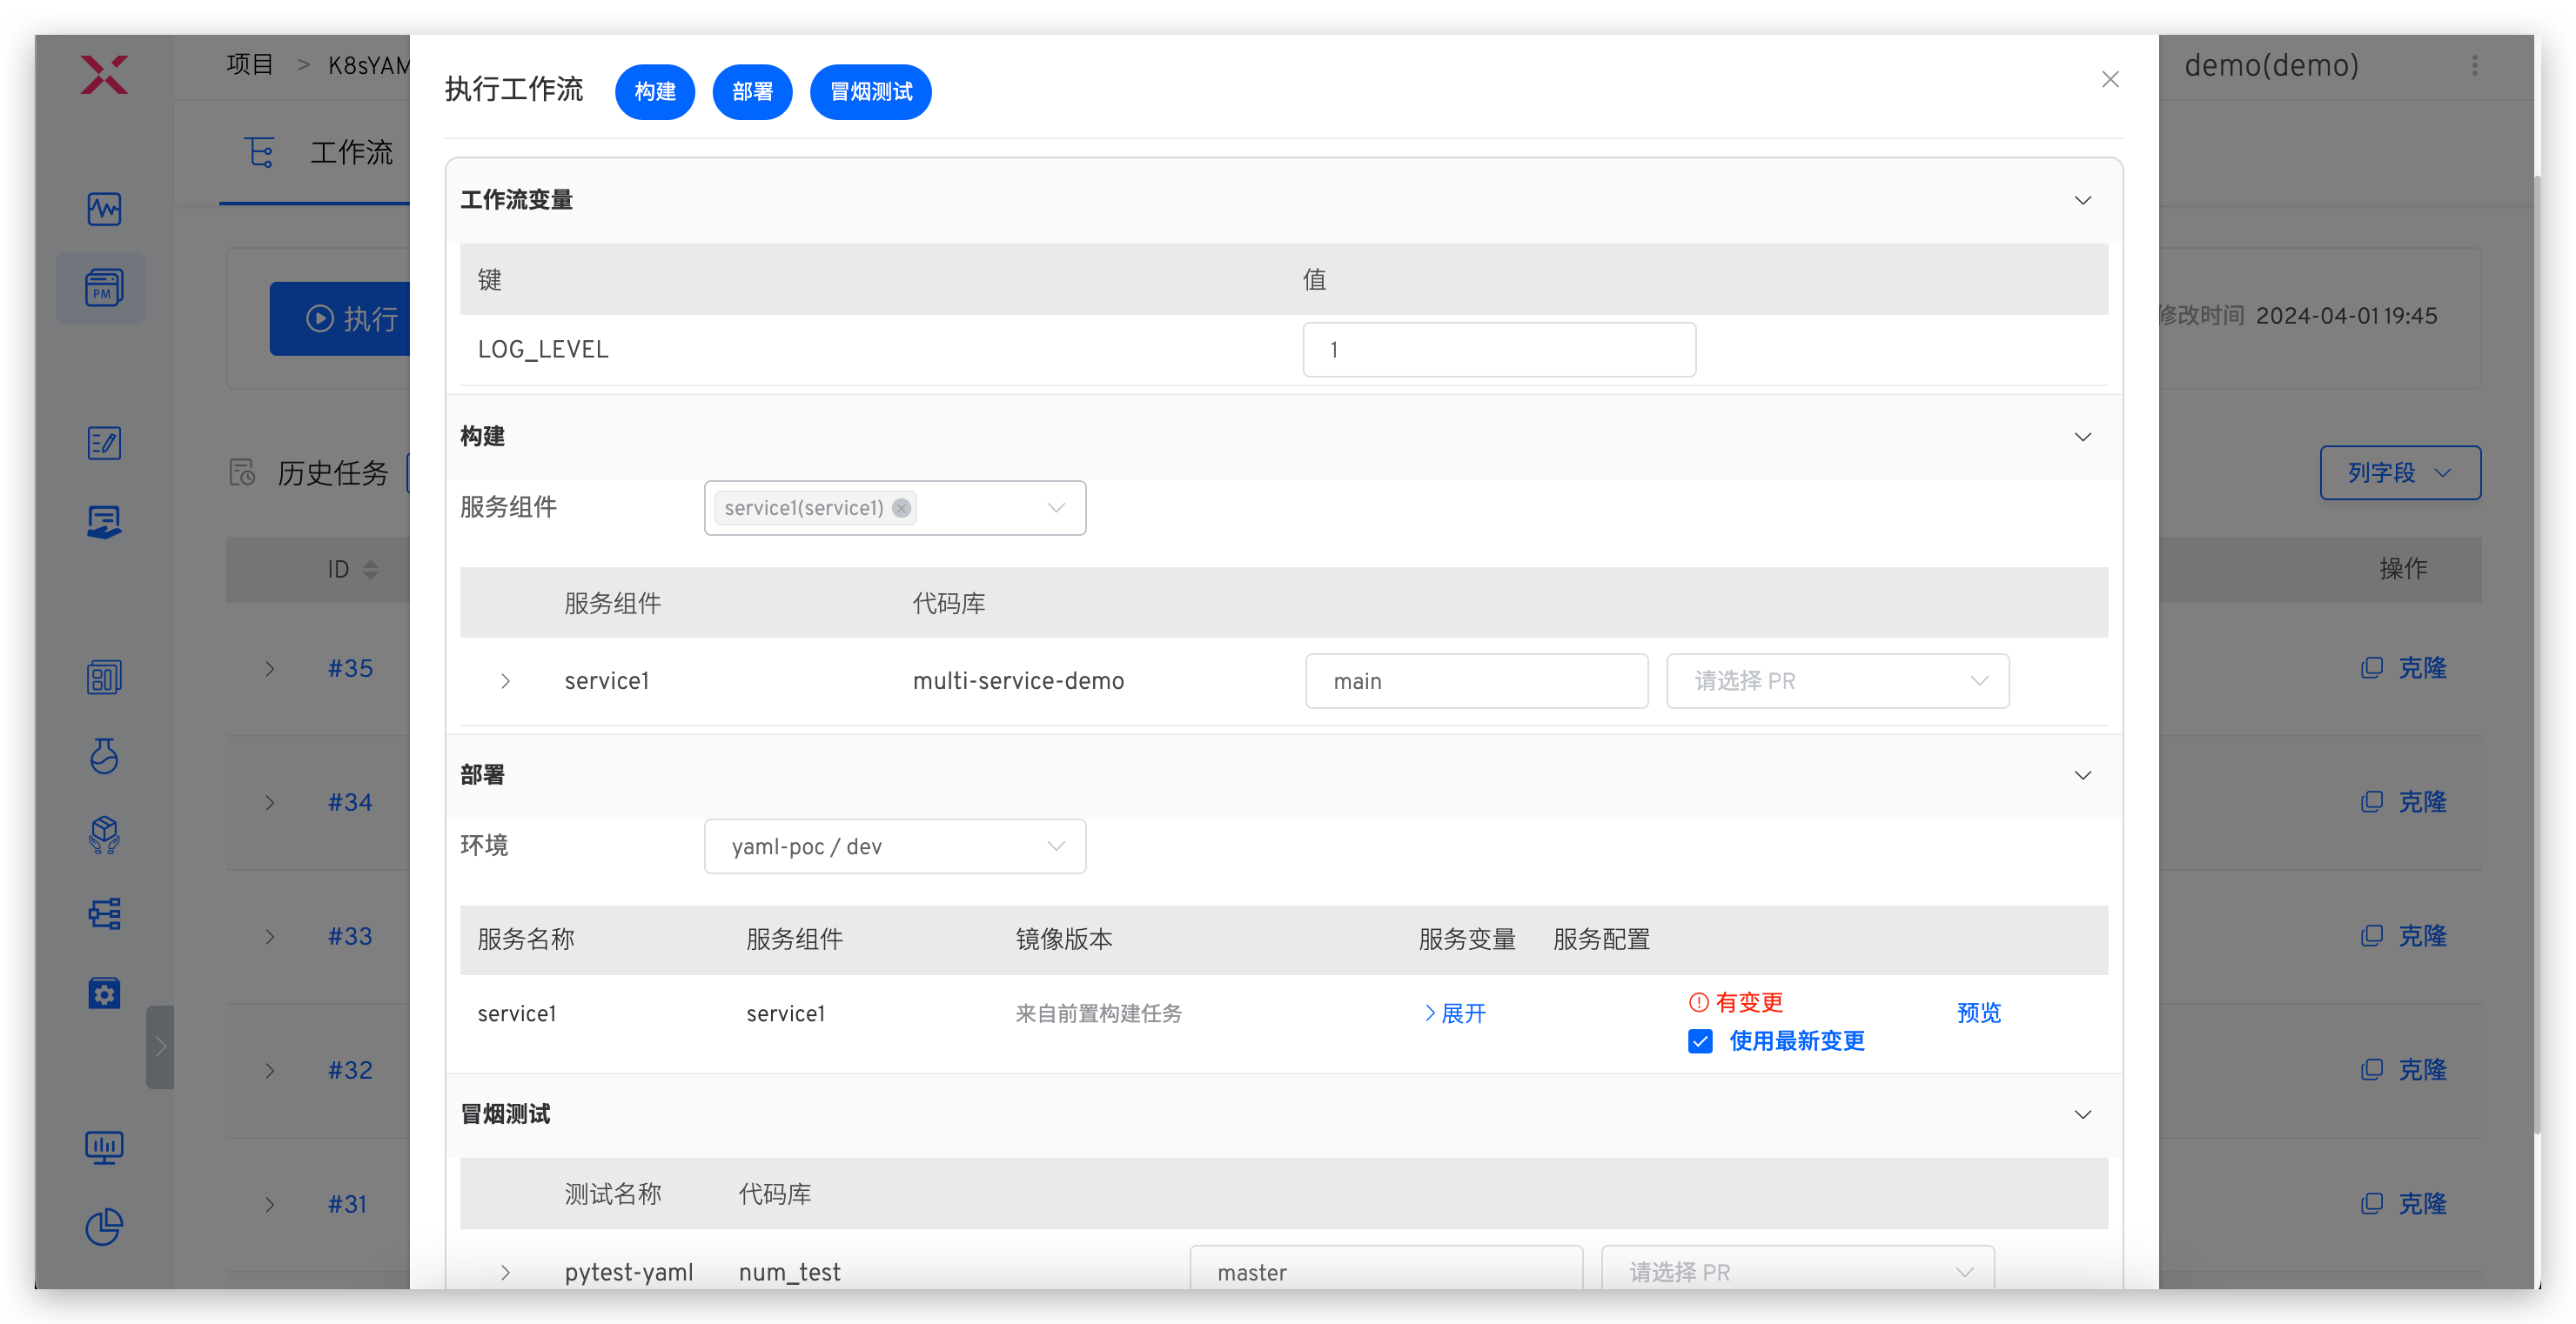Switch to the 部署 tab

(x=752, y=91)
